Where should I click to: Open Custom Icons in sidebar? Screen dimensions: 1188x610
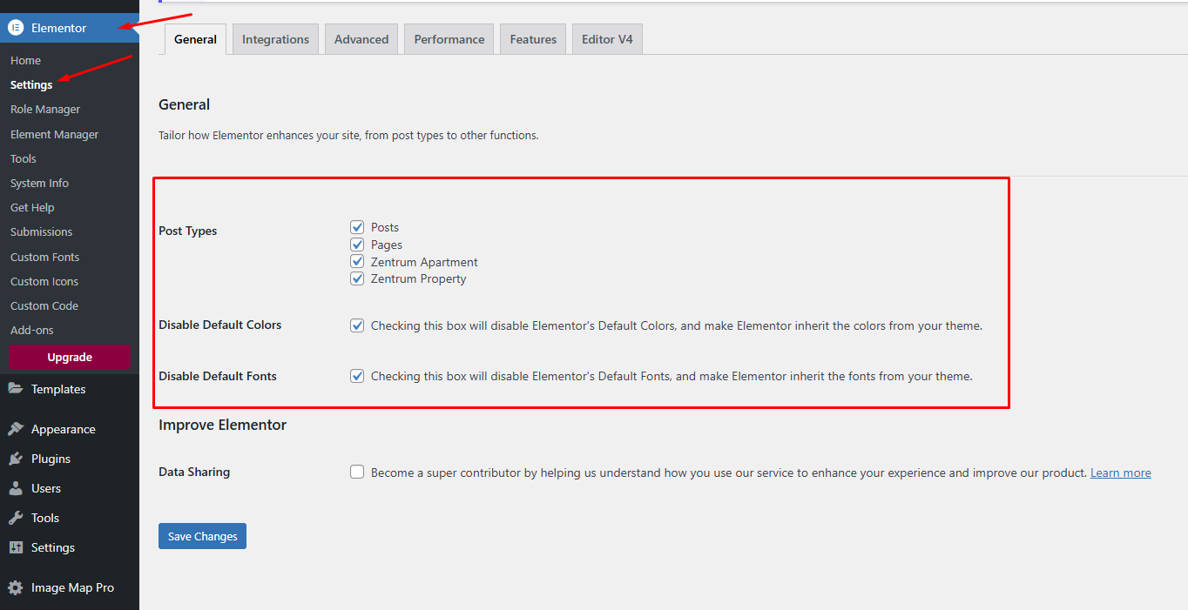tap(44, 281)
